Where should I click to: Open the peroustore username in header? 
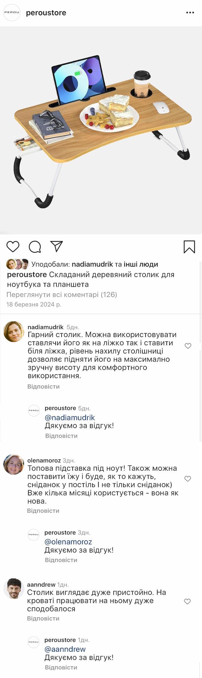(46, 13)
